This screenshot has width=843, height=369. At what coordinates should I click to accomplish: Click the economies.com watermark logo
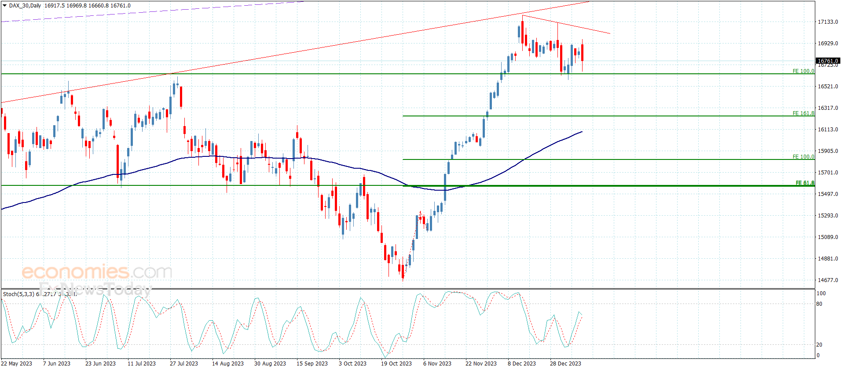click(x=97, y=271)
